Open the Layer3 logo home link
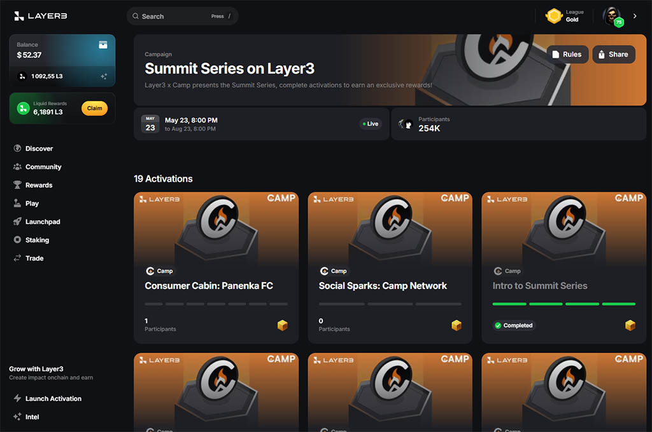Viewport: 652px width, 432px height. coord(40,16)
